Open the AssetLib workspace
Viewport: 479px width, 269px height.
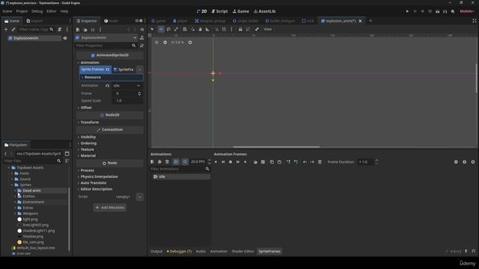coord(264,11)
